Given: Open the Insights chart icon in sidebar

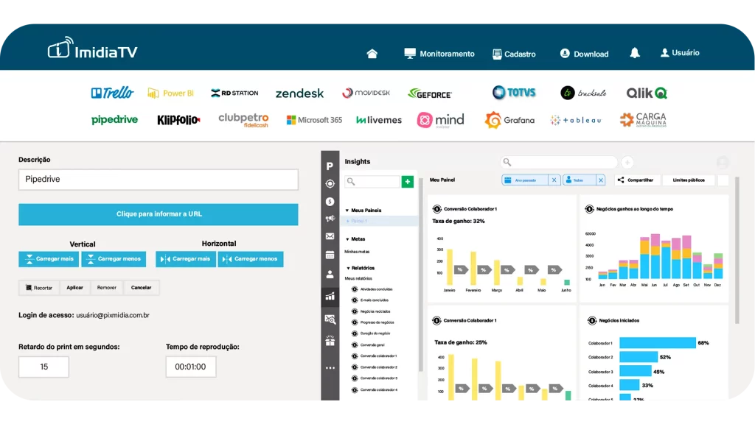Looking at the screenshot, I should 330,296.
